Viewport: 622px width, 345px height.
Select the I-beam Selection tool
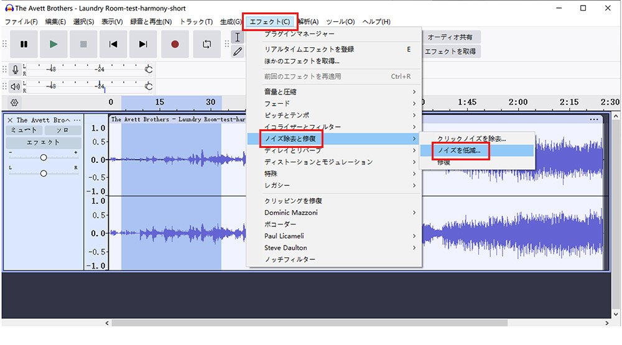click(x=237, y=37)
